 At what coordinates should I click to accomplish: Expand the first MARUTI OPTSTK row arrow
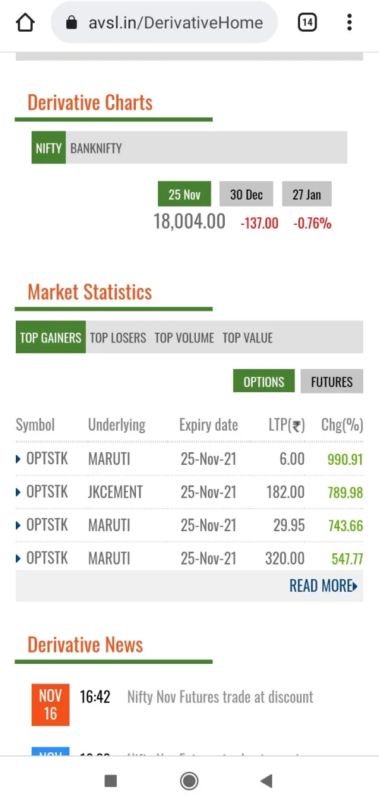point(18,459)
